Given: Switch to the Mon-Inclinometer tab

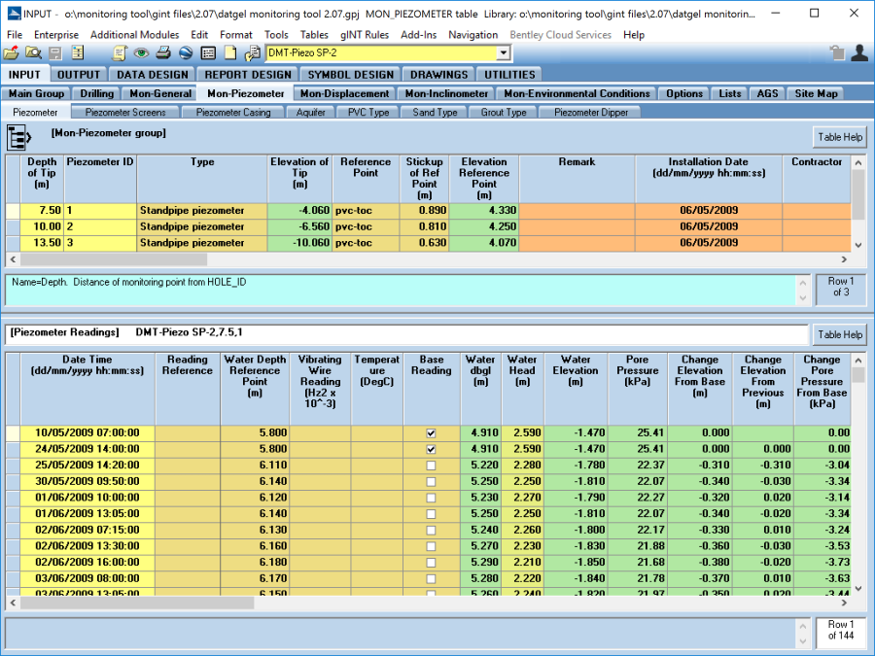Looking at the screenshot, I should [x=446, y=94].
